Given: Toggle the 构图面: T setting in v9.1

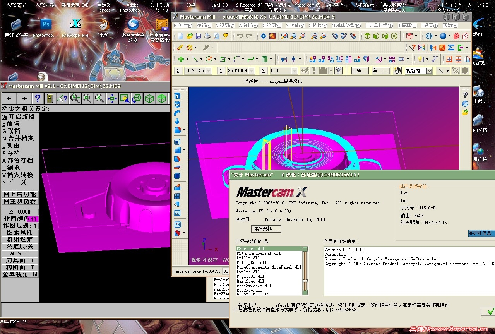Looking at the screenshot, I should (20, 267).
